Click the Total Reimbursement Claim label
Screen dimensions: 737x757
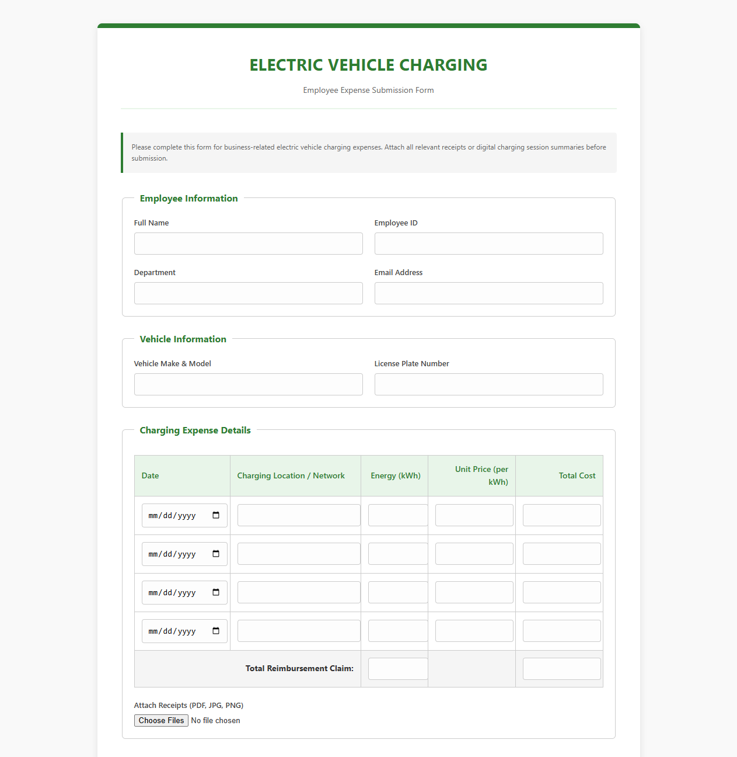pos(299,668)
